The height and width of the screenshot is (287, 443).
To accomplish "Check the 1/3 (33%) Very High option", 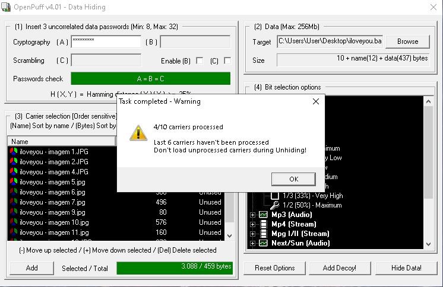I will point(274,196).
